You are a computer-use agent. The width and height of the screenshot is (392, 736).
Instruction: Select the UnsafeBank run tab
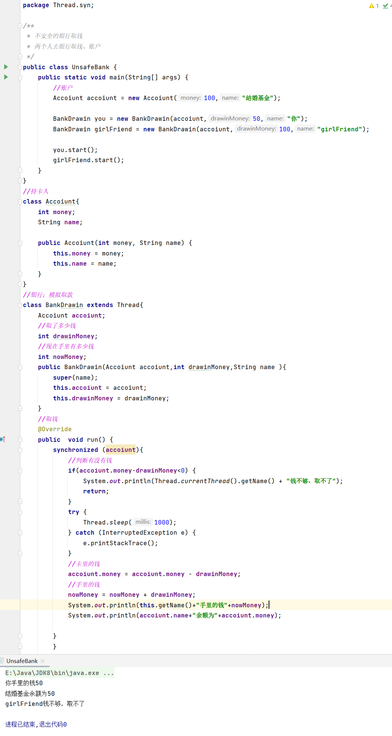tap(22, 661)
